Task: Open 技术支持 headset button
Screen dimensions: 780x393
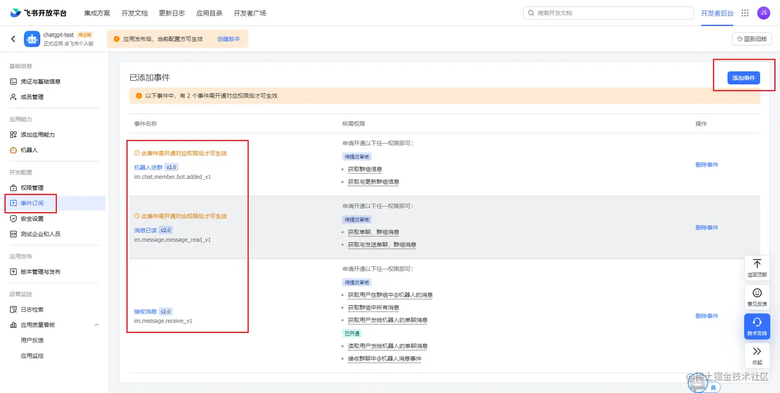Action: (757, 327)
